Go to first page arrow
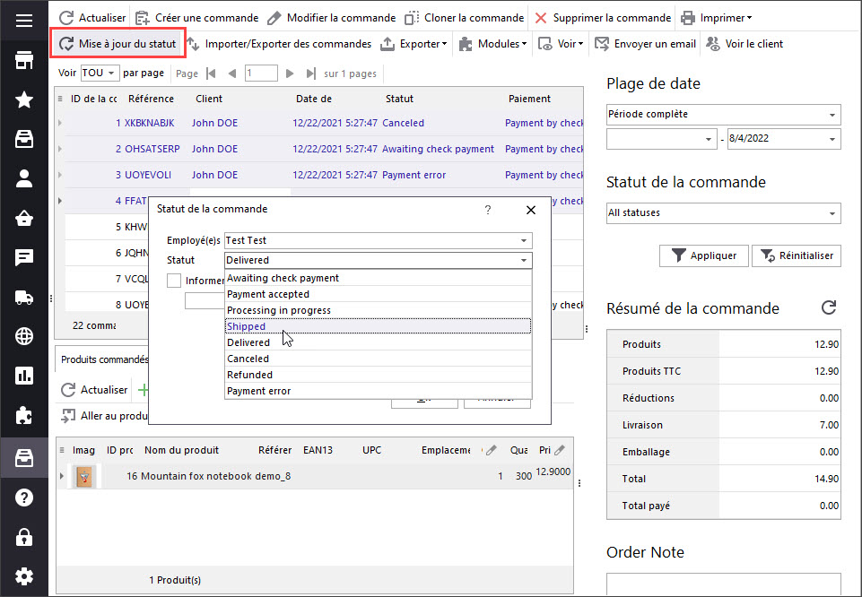The width and height of the screenshot is (862, 597). (x=211, y=73)
